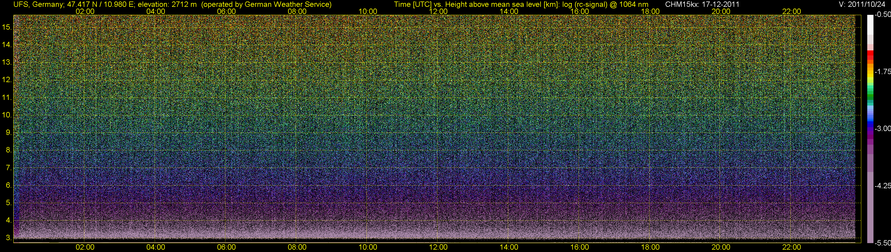This screenshot has height=252, width=891.
Task: Click the 10 km height axis label
Action: (x=7, y=115)
